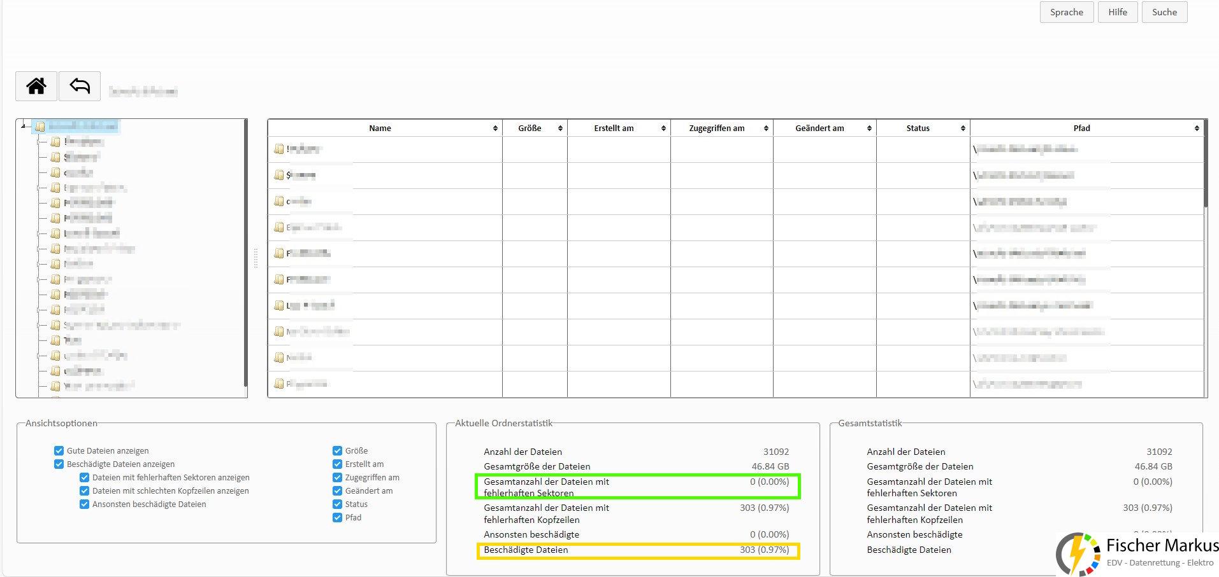The height and width of the screenshot is (577, 1219).
Task: Click the Suche button
Action: pos(1164,12)
